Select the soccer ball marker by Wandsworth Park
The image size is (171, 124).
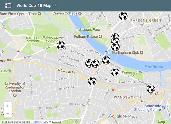click(x=115, y=72)
